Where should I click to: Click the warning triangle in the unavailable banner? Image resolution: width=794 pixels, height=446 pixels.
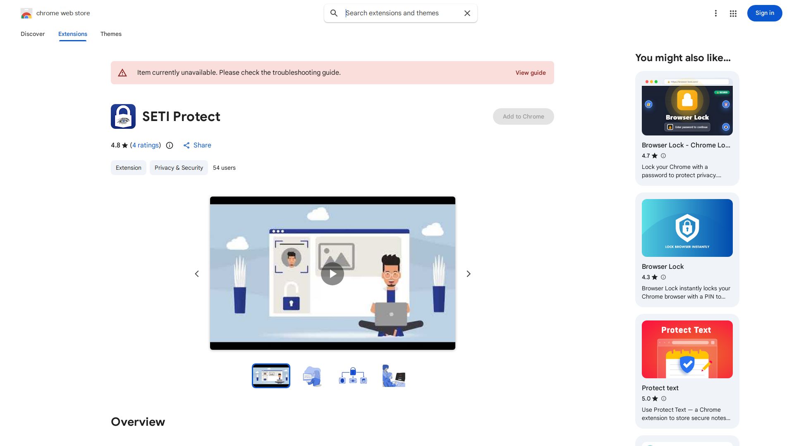click(x=122, y=73)
